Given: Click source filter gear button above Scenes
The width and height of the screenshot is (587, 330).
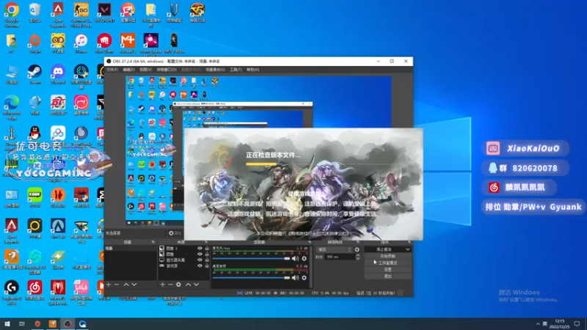Looking at the screenshot, I should tap(175, 233).
